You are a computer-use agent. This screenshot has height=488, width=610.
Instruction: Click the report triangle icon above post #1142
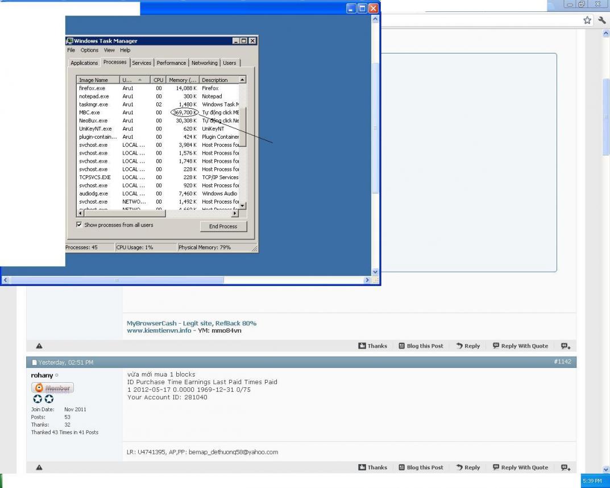click(39, 346)
